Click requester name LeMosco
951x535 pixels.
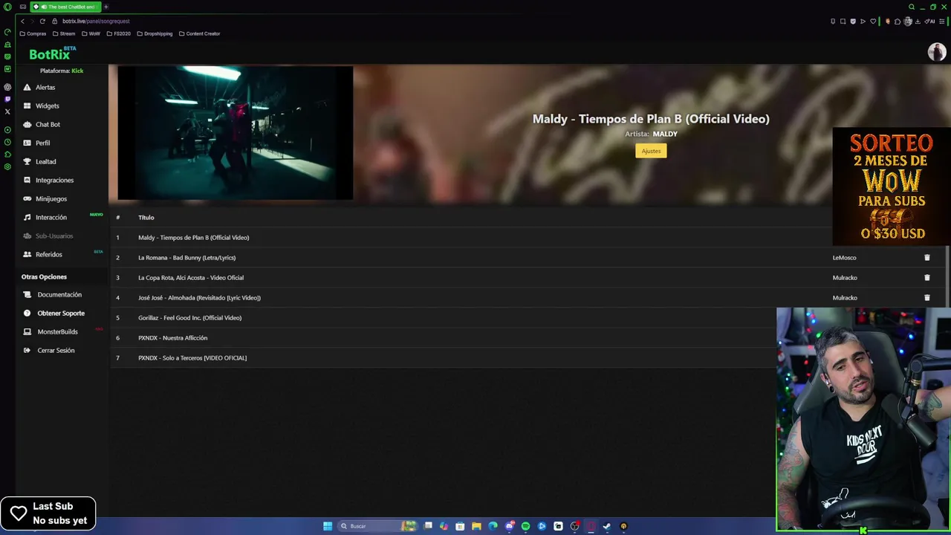click(x=844, y=258)
